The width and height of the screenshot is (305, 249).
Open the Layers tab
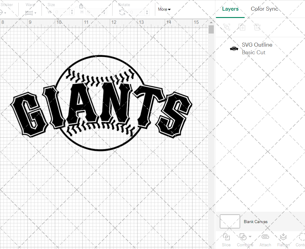[230, 9]
